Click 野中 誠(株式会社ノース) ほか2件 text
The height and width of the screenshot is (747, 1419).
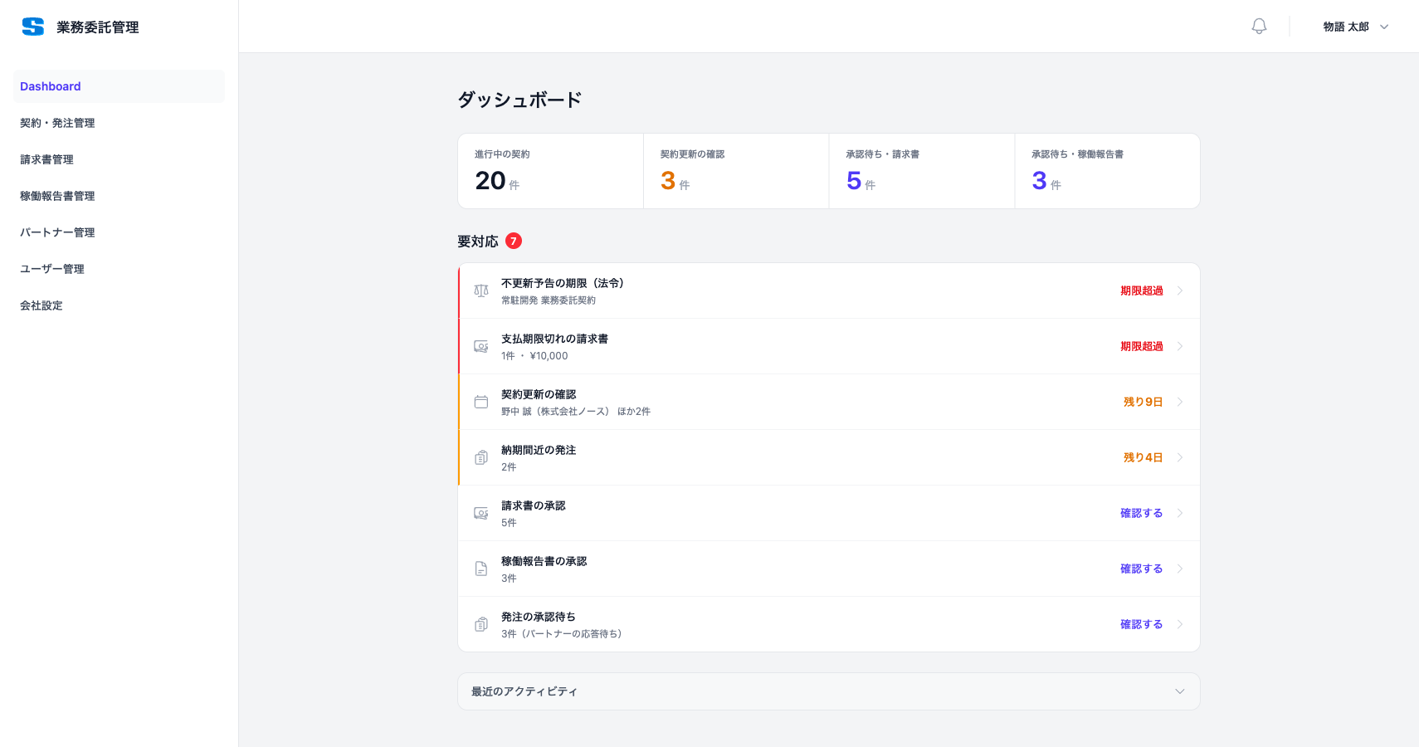pyautogui.click(x=576, y=412)
